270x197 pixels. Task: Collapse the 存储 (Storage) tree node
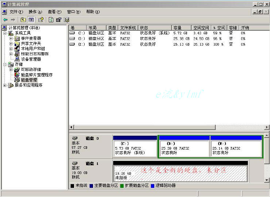pos(5,65)
